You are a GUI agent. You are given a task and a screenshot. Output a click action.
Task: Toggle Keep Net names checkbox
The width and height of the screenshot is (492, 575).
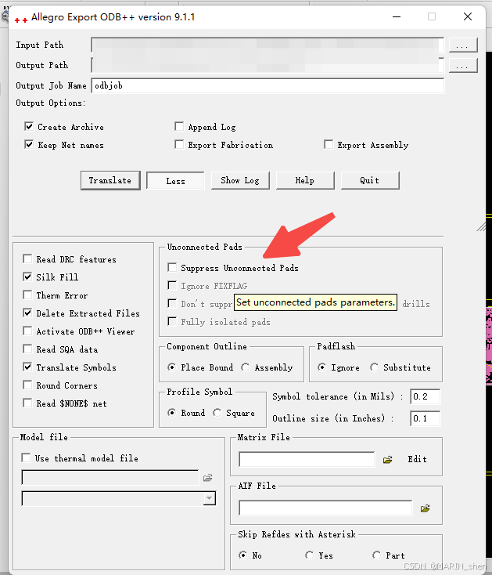click(x=29, y=144)
